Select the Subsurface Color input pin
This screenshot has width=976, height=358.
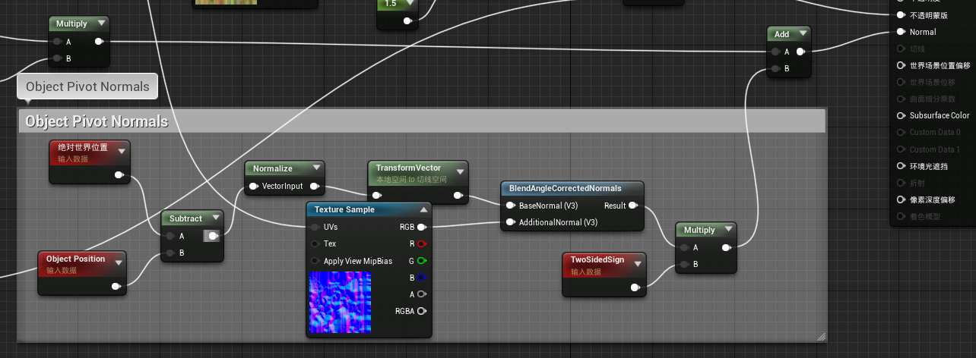(x=901, y=115)
